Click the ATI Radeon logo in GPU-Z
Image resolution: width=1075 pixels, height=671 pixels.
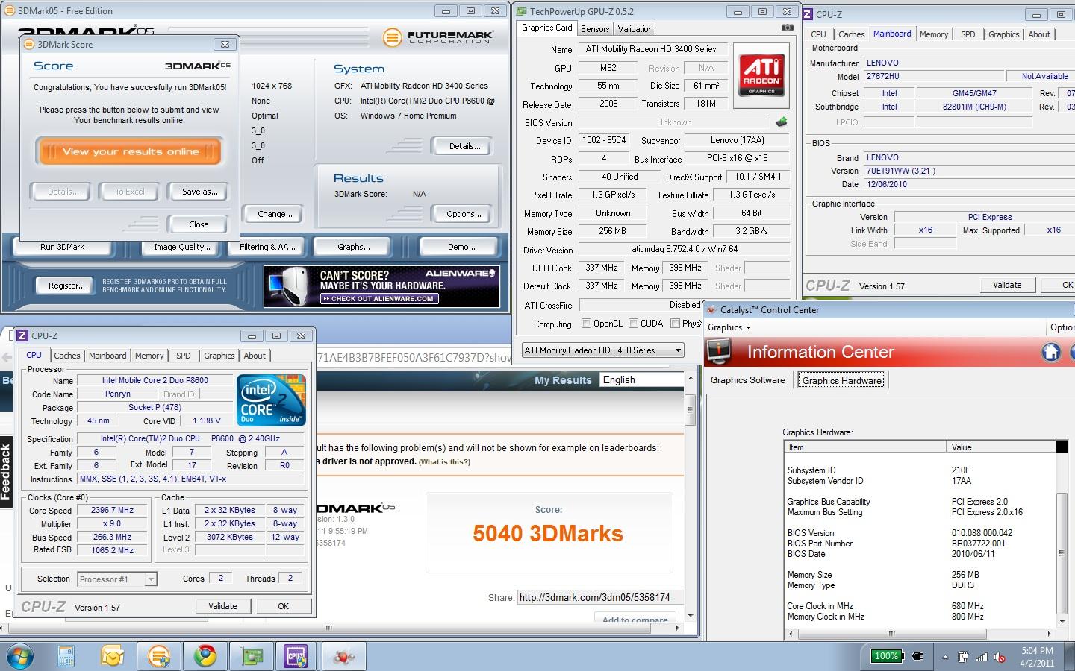(761, 74)
